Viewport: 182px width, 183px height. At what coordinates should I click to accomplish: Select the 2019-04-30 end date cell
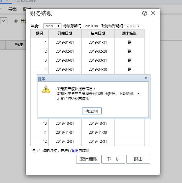(98, 69)
